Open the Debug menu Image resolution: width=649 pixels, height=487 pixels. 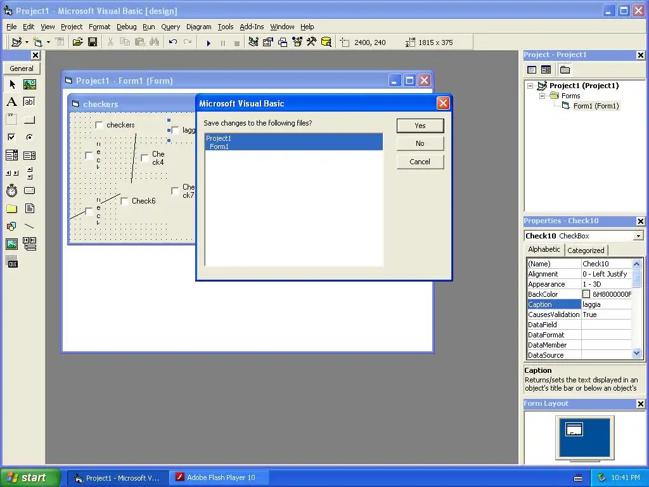tap(126, 27)
